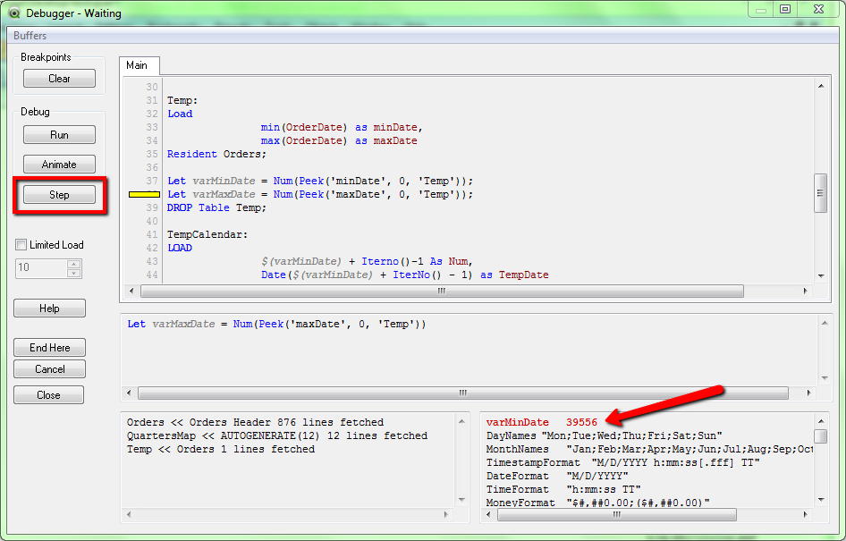
Task: Click the End Here button
Action: [49, 348]
